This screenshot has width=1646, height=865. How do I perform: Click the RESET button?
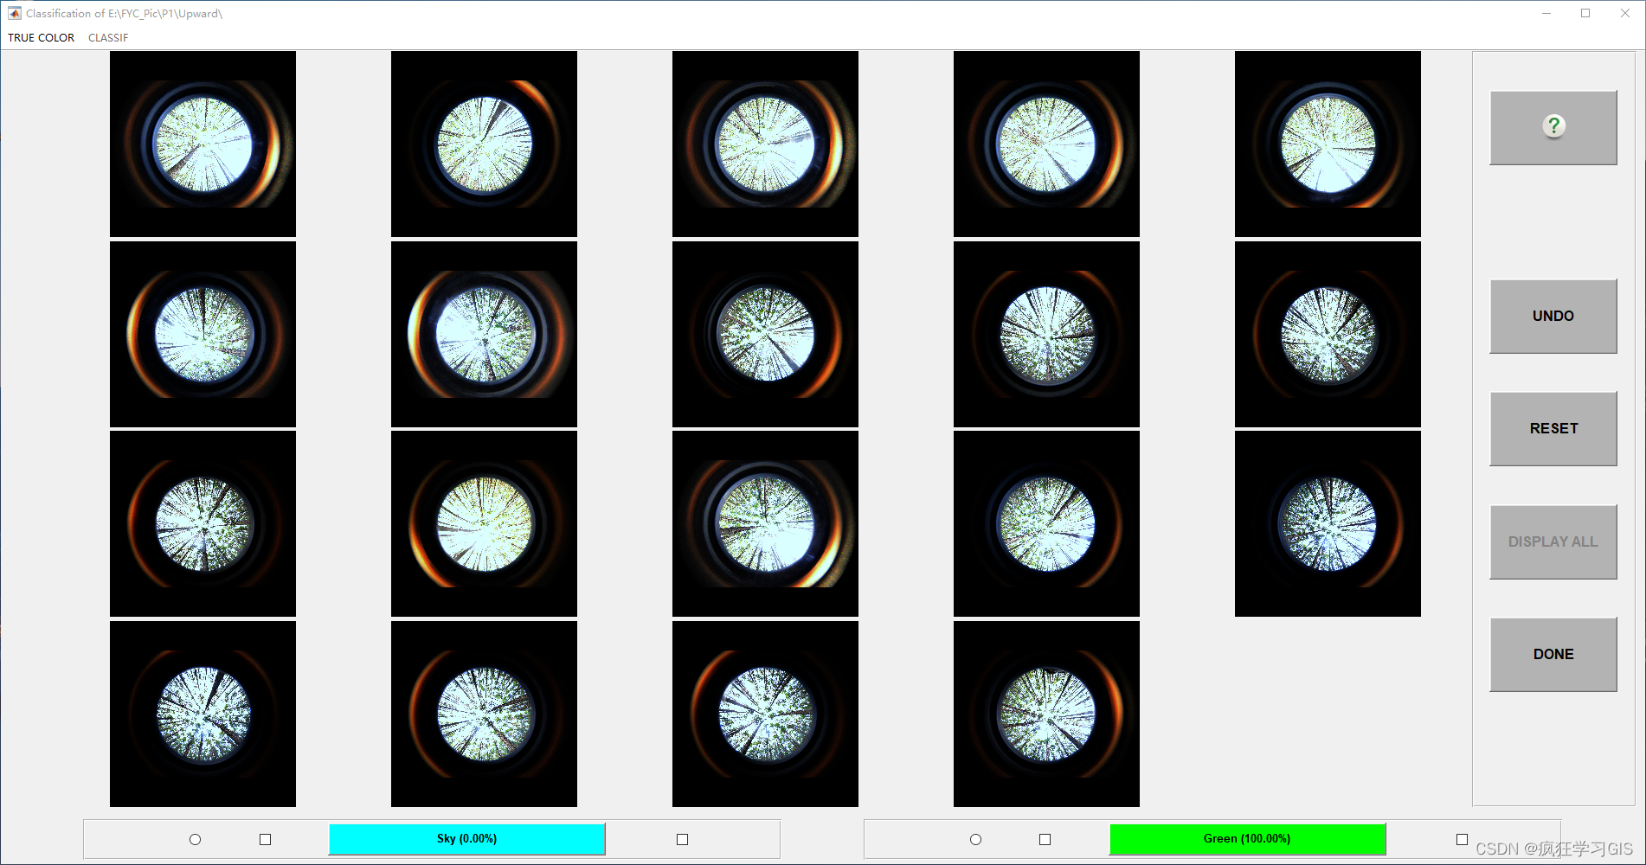(x=1553, y=428)
